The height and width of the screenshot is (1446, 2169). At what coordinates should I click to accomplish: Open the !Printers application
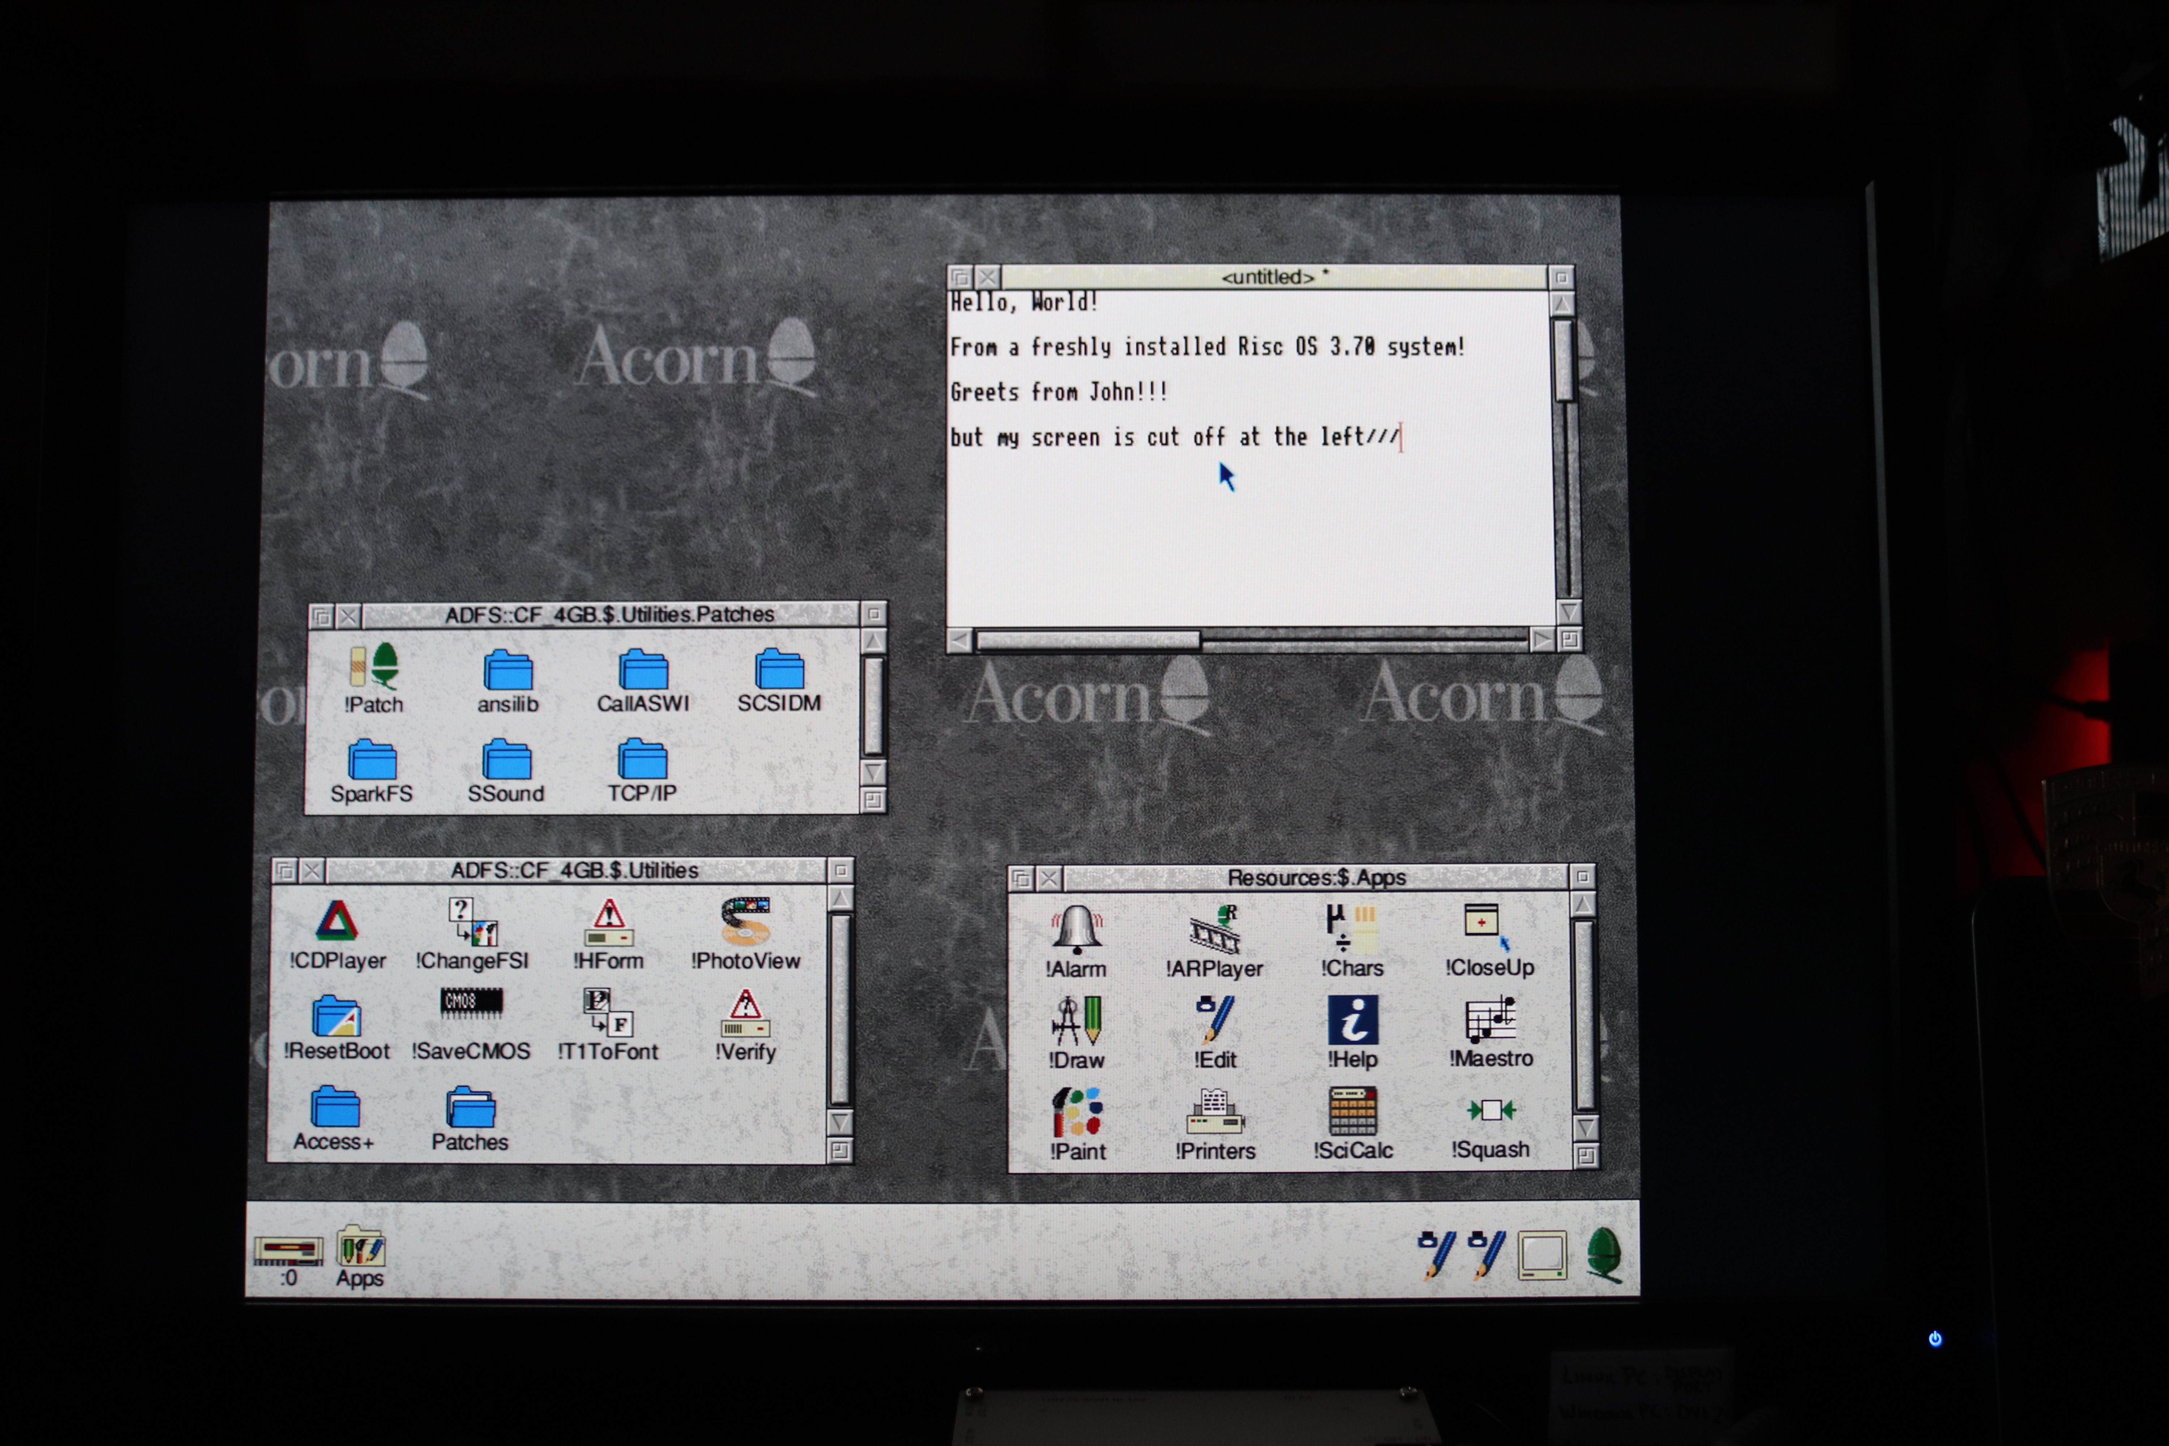point(1215,1124)
